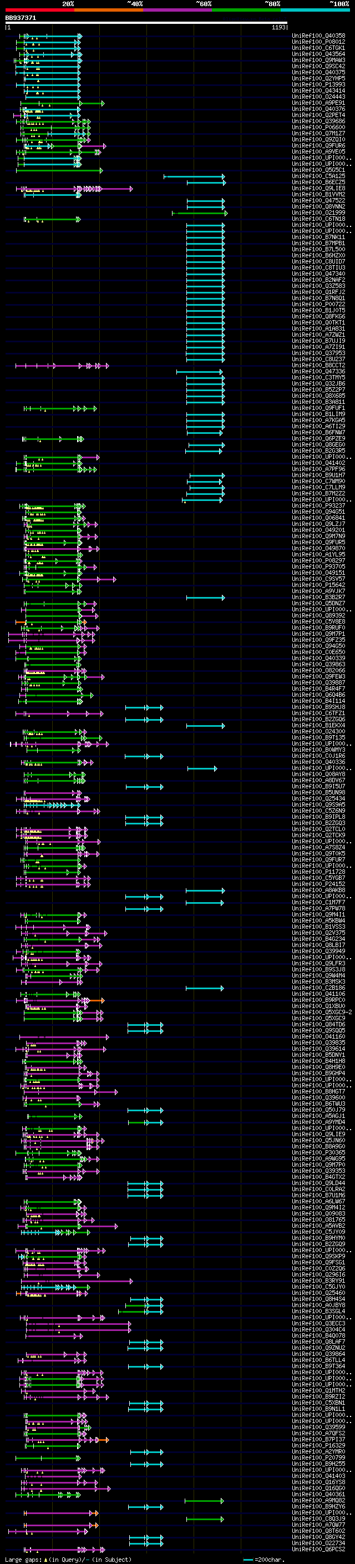Select the UniRef100_Q47336 label

[318, 372]
